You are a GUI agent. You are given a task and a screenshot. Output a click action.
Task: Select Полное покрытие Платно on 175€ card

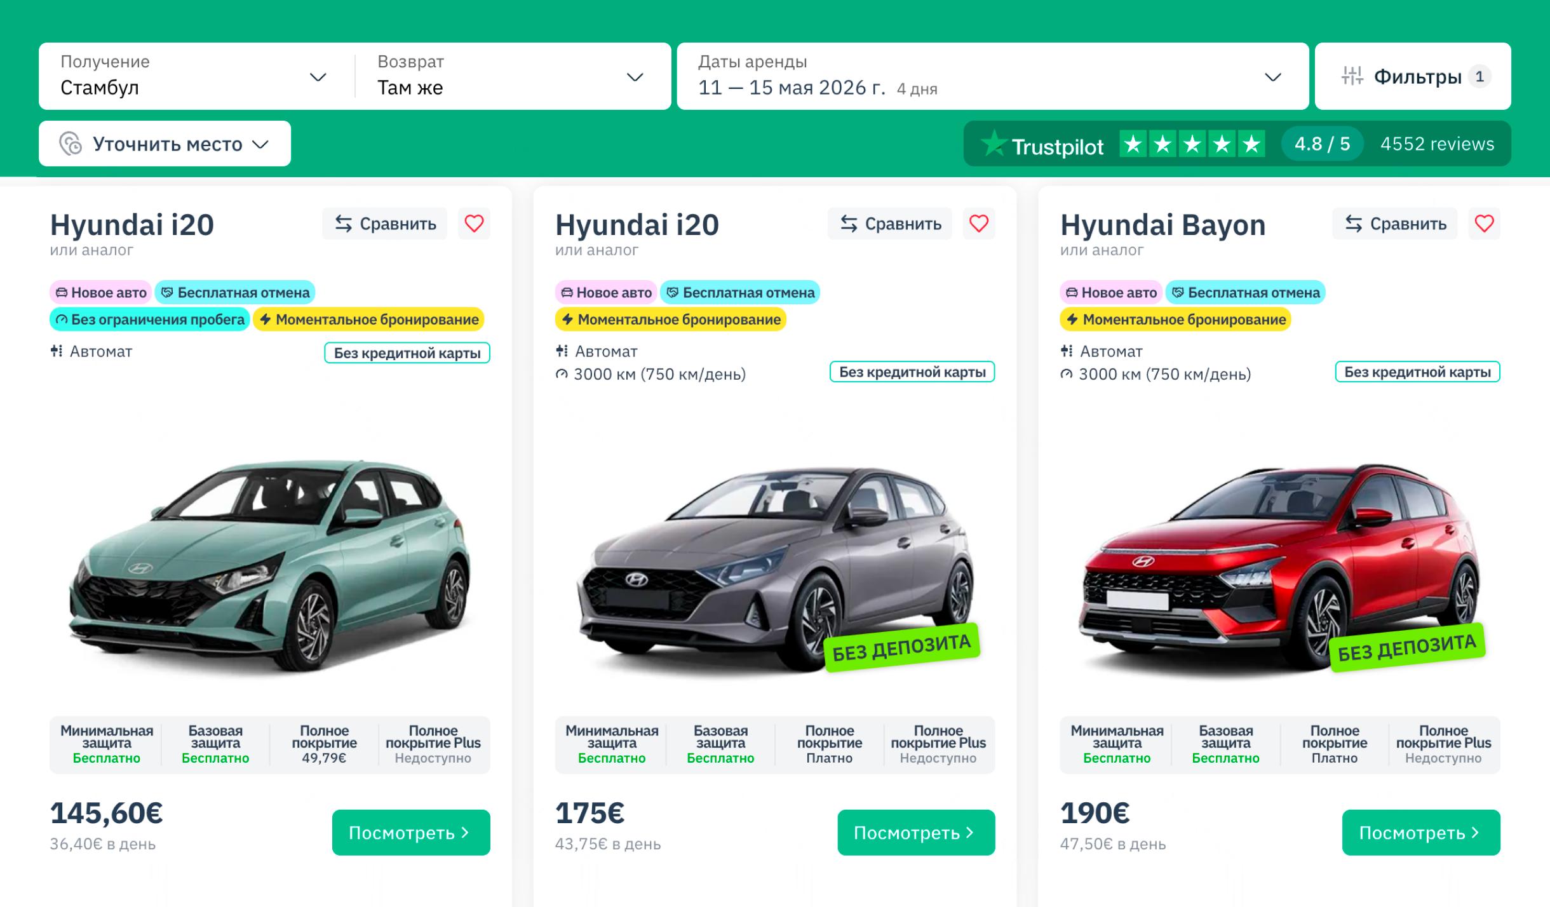tap(829, 744)
